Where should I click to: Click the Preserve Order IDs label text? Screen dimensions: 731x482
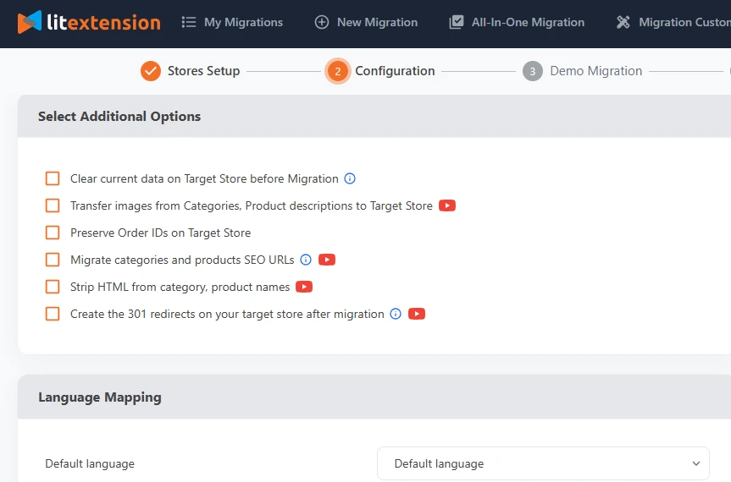pyautogui.click(x=160, y=233)
